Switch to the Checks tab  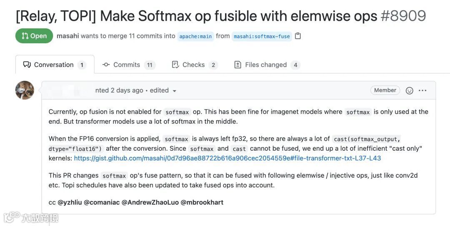(x=193, y=65)
